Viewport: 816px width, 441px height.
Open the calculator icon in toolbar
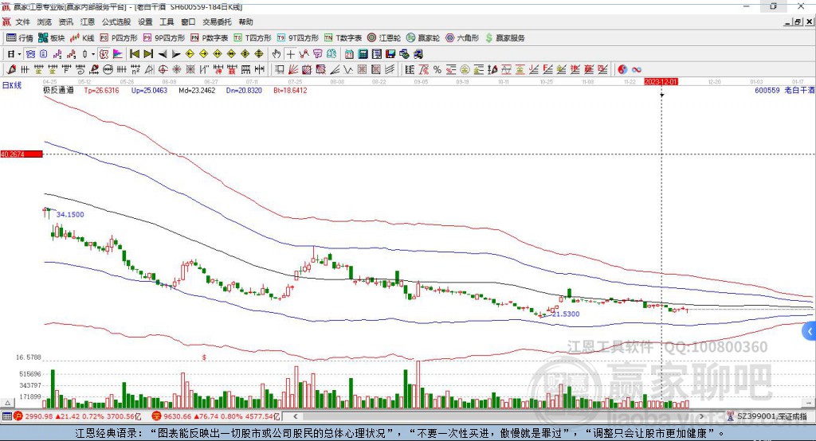coord(363,54)
